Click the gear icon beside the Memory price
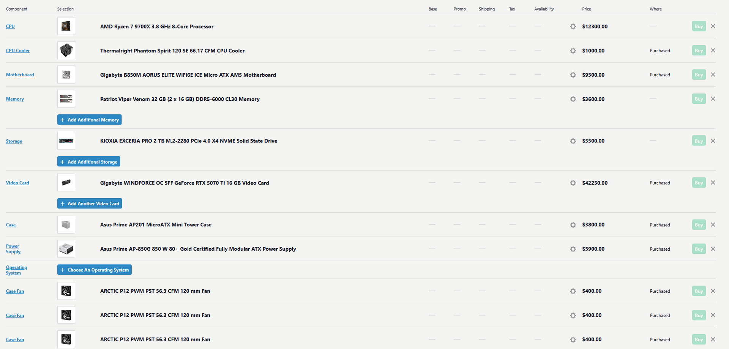Screen dimensions: 729x349 coord(573,99)
